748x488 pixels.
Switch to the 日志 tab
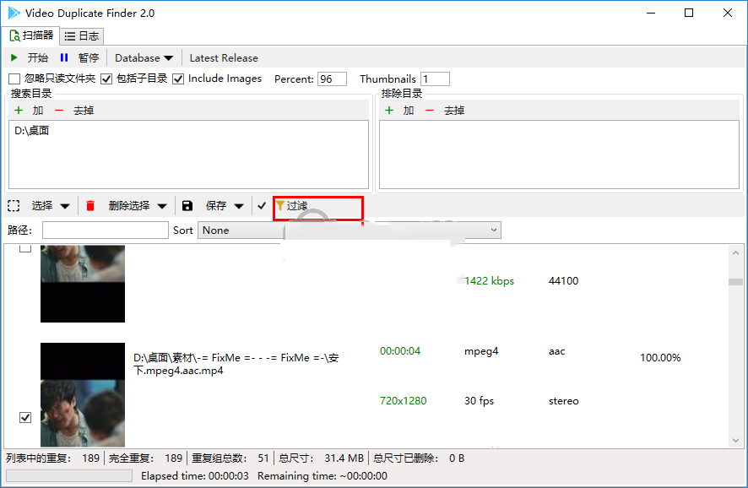(x=82, y=36)
